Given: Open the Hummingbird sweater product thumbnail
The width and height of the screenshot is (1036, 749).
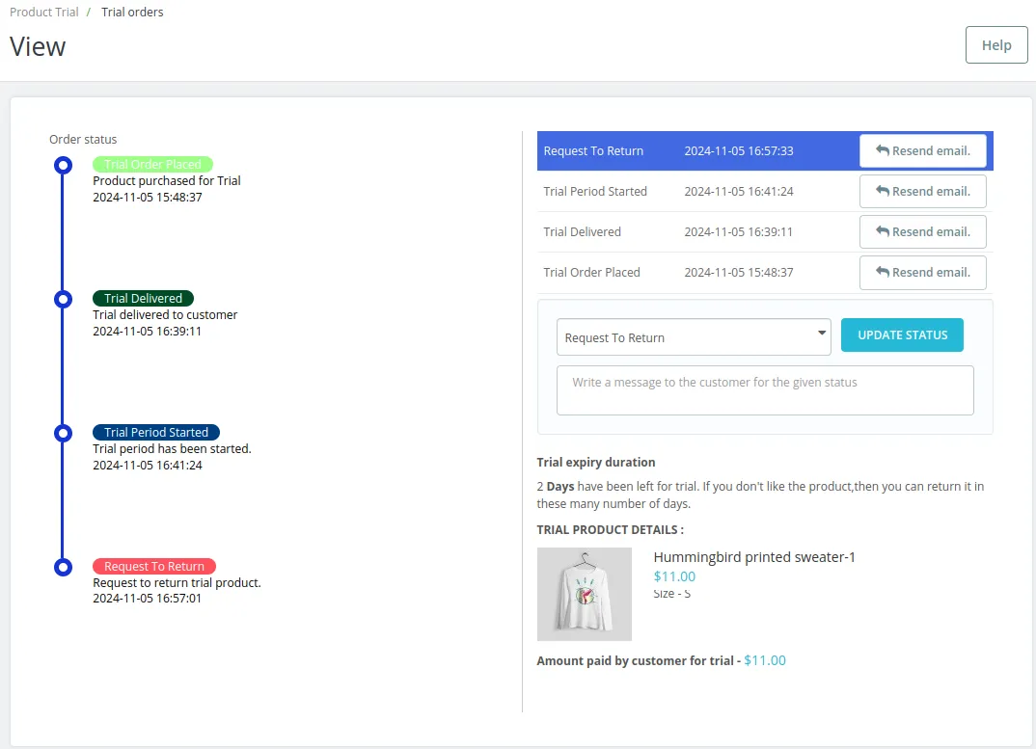Looking at the screenshot, I should click(584, 594).
